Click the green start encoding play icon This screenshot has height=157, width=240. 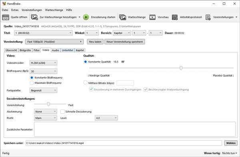(86, 17)
